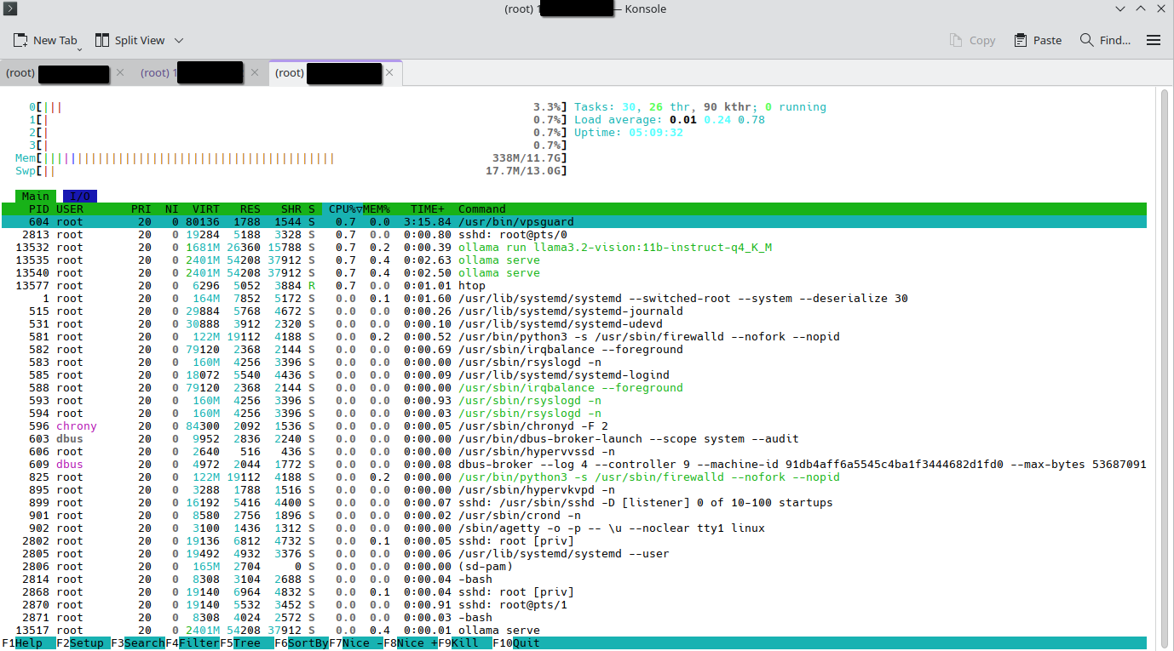Select firewalld process row with PID 581
This screenshot has height=651, width=1174.
[x=574, y=337]
